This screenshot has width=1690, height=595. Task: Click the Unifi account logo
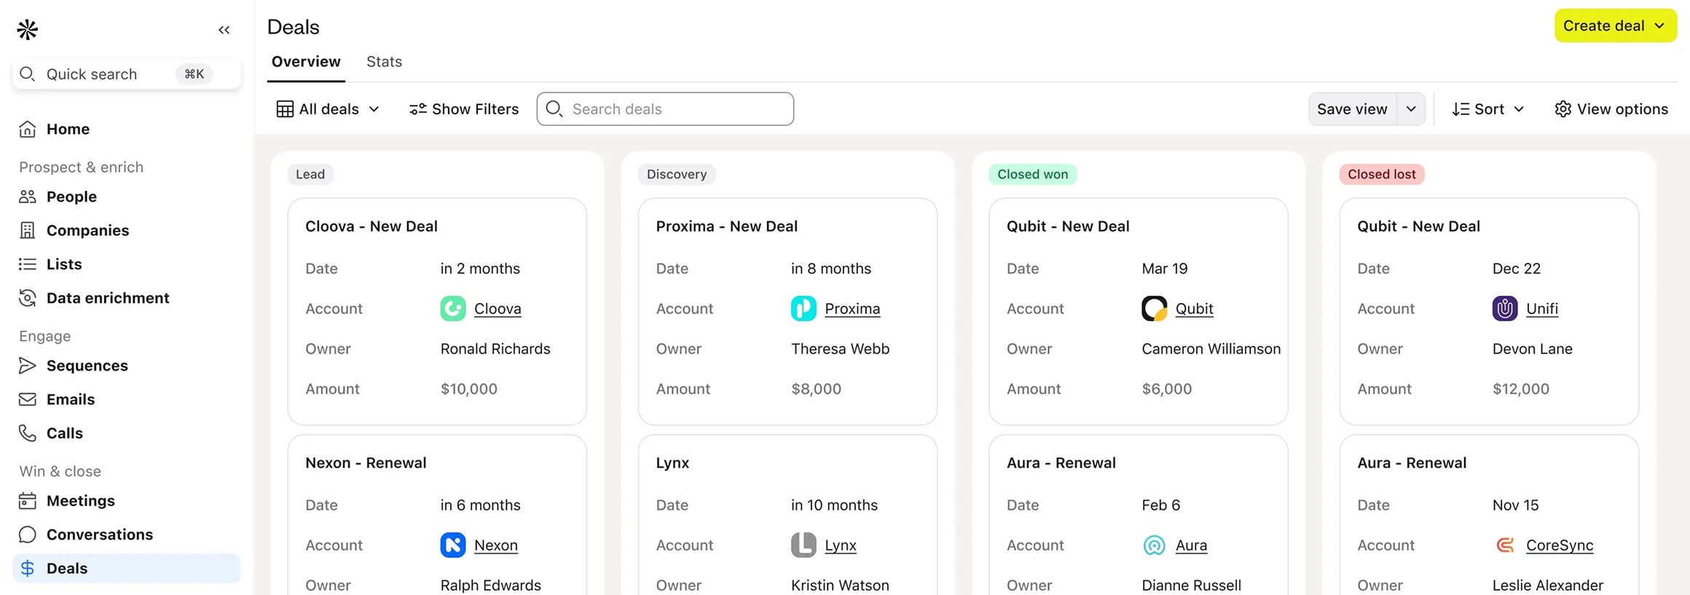(1505, 309)
